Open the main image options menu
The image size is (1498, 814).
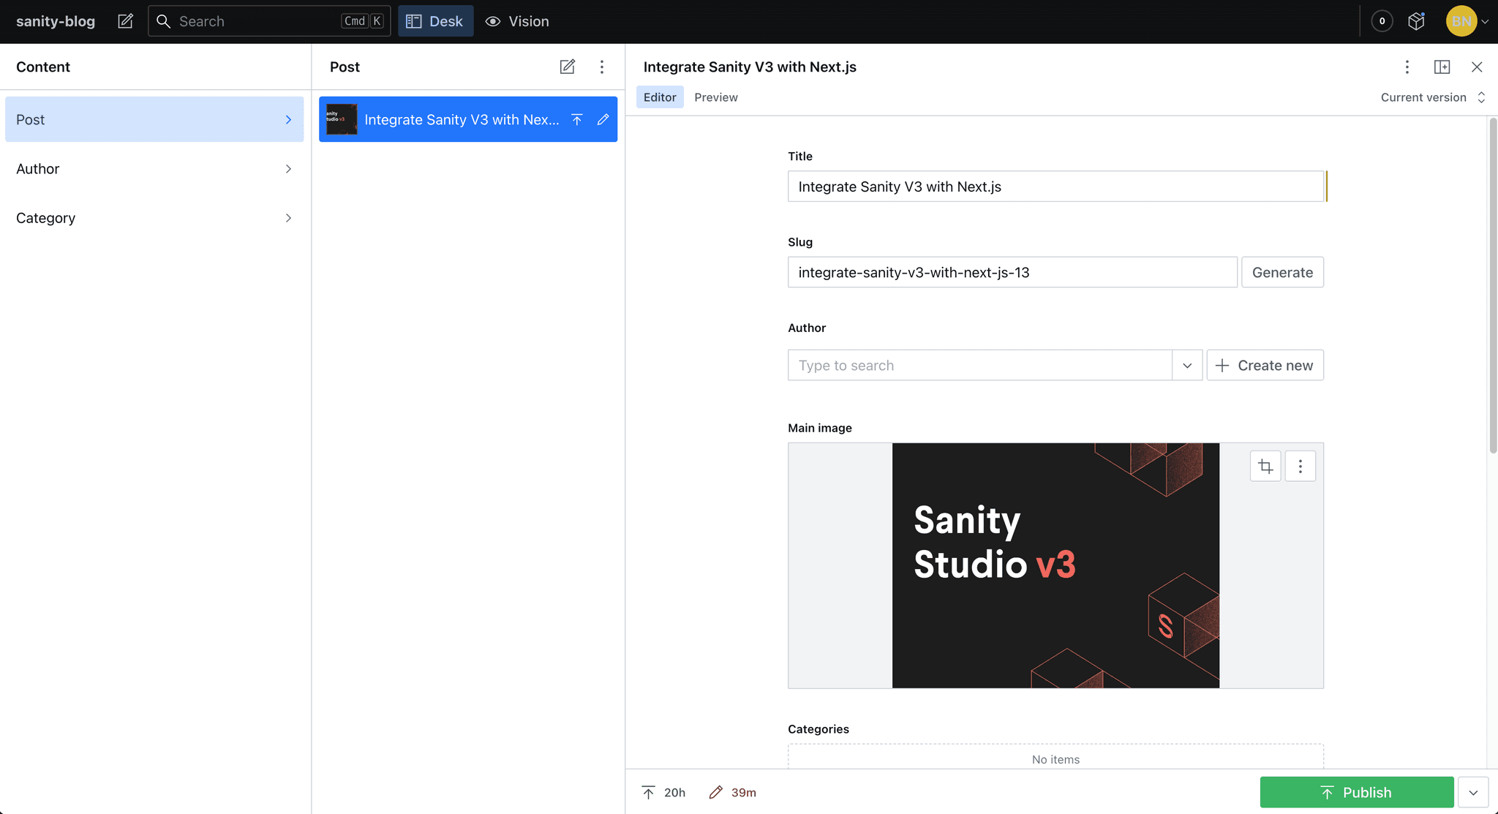[x=1301, y=466]
